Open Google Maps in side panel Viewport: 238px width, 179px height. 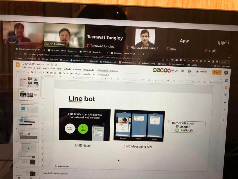pyautogui.click(x=224, y=109)
